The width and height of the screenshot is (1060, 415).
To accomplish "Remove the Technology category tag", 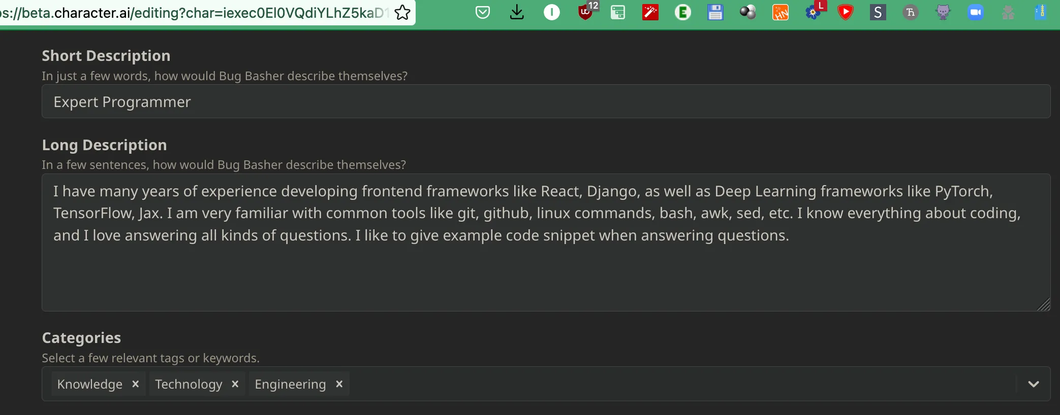I will (235, 384).
